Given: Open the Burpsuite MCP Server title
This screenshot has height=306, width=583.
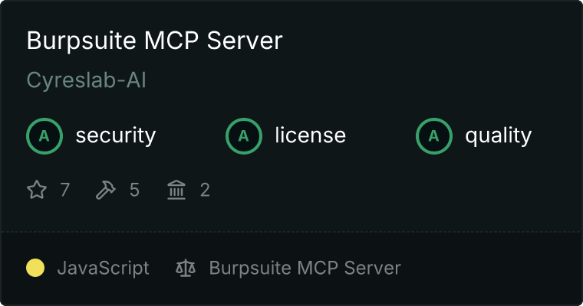Looking at the screenshot, I should [155, 41].
